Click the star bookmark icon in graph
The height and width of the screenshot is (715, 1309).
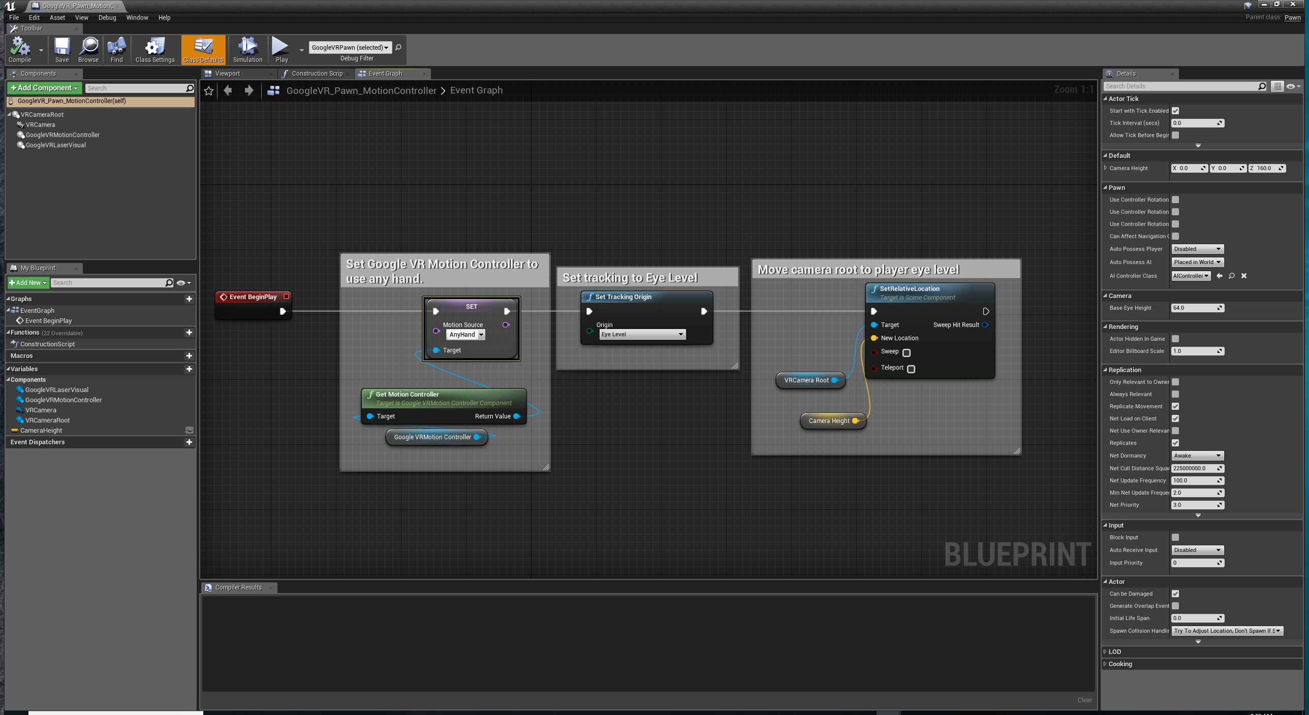tap(208, 91)
